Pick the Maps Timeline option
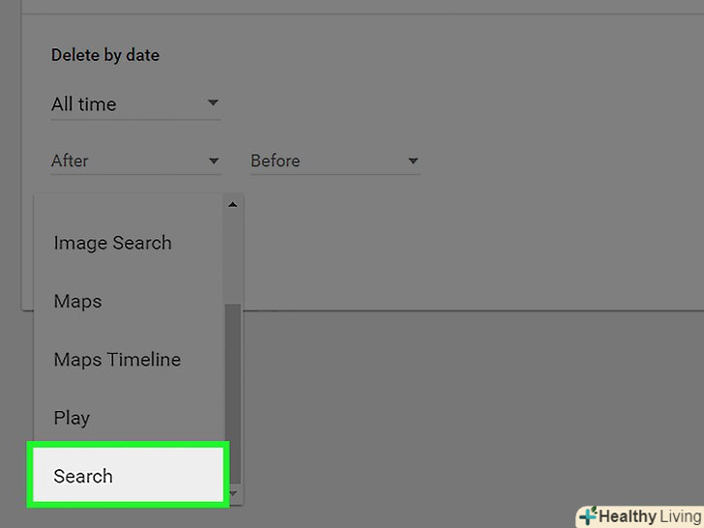Viewport: 704px width, 528px height. click(117, 360)
